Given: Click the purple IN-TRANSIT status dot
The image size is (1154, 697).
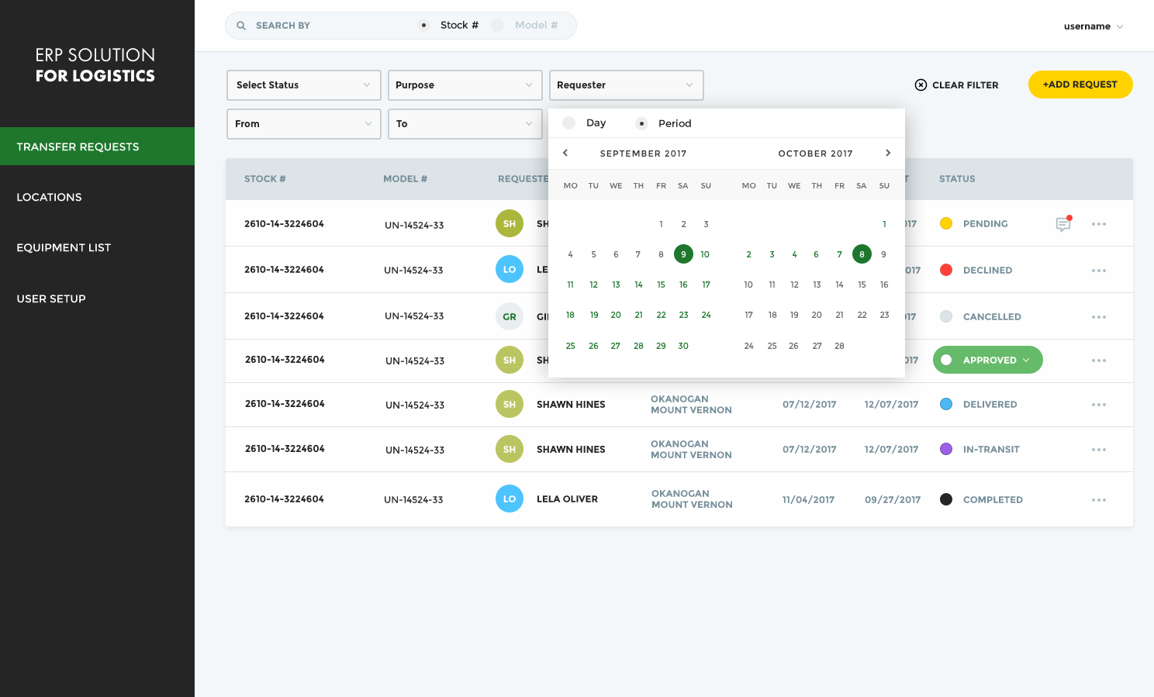Looking at the screenshot, I should (x=946, y=449).
